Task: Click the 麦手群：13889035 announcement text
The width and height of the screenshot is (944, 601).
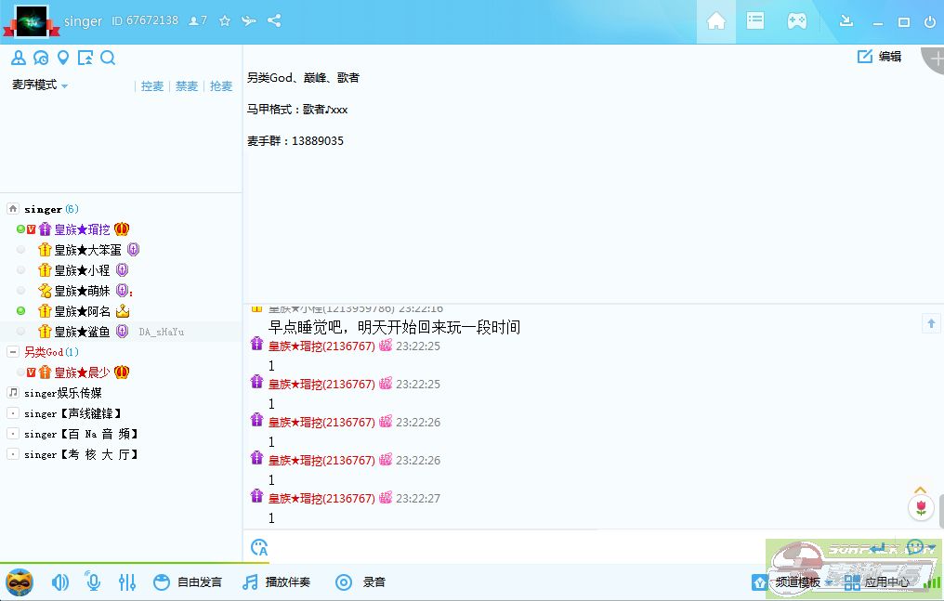Action: [295, 141]
